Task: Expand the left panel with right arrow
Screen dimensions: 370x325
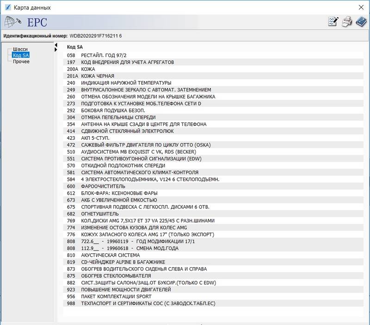Action: coord(56,49)
